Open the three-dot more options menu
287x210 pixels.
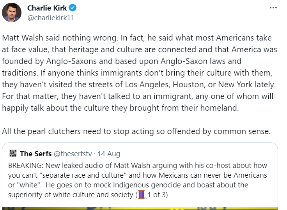273,8
